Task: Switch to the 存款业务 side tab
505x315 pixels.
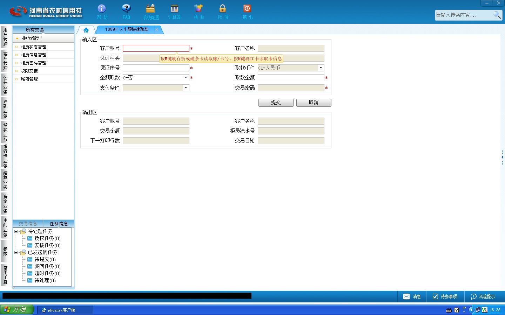Action: click(x=5, y=108)
